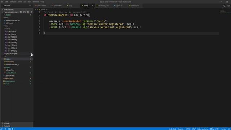
Task: Open sw.js in the file tree
Action: (x=7, y=84)
